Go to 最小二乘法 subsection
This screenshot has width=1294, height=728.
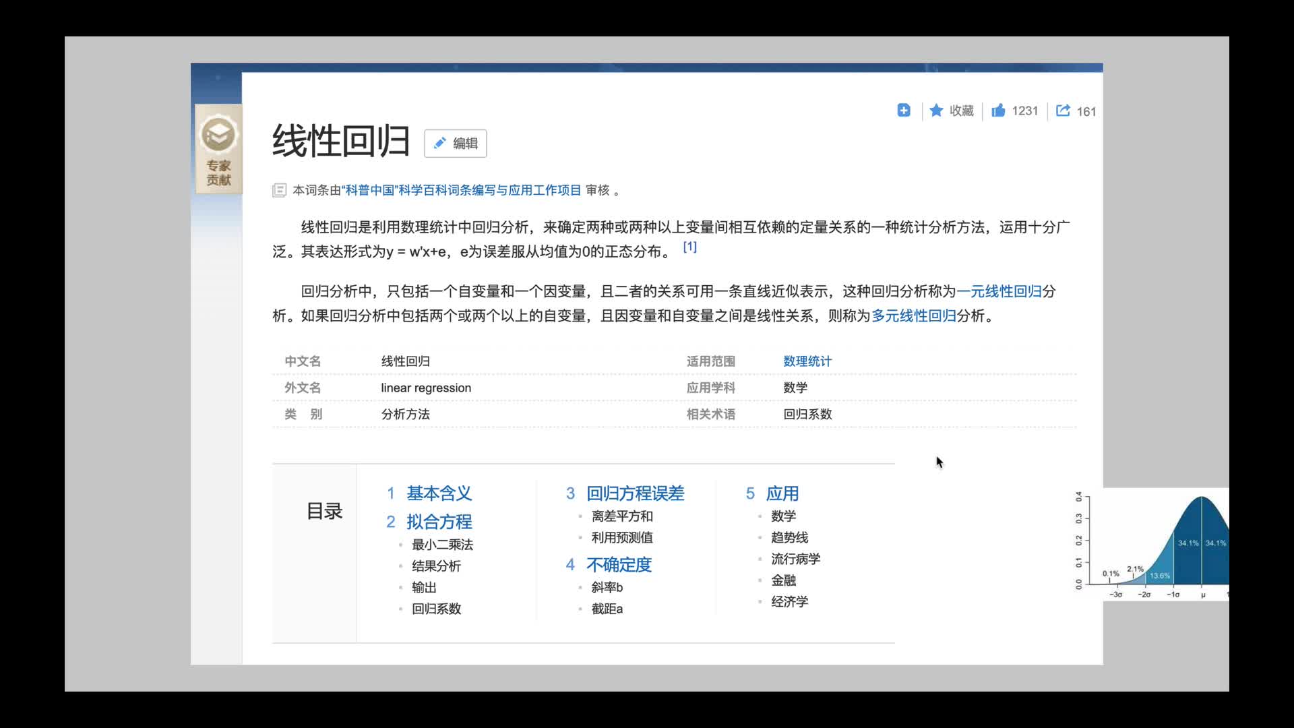443,545
